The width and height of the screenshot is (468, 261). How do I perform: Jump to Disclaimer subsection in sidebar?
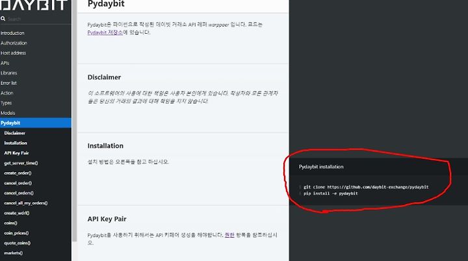click(x=14, y=133)
